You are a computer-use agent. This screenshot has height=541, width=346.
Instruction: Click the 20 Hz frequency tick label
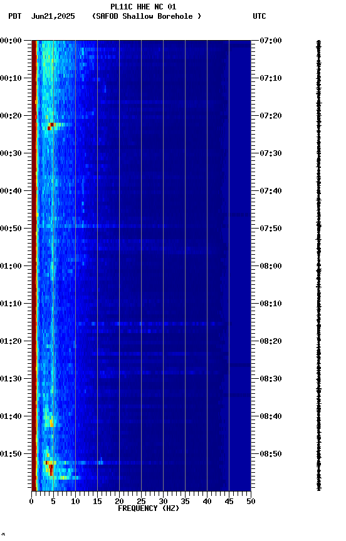click(119, 502)
